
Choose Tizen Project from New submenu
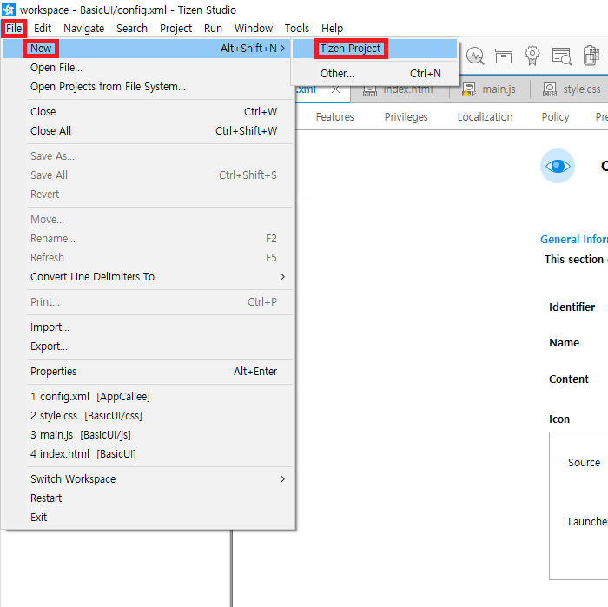point(374,49)
